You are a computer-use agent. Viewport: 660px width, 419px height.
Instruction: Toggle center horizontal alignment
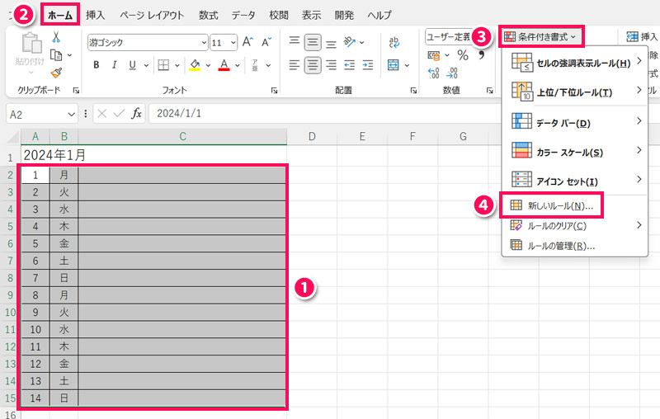tap(313, 65)
